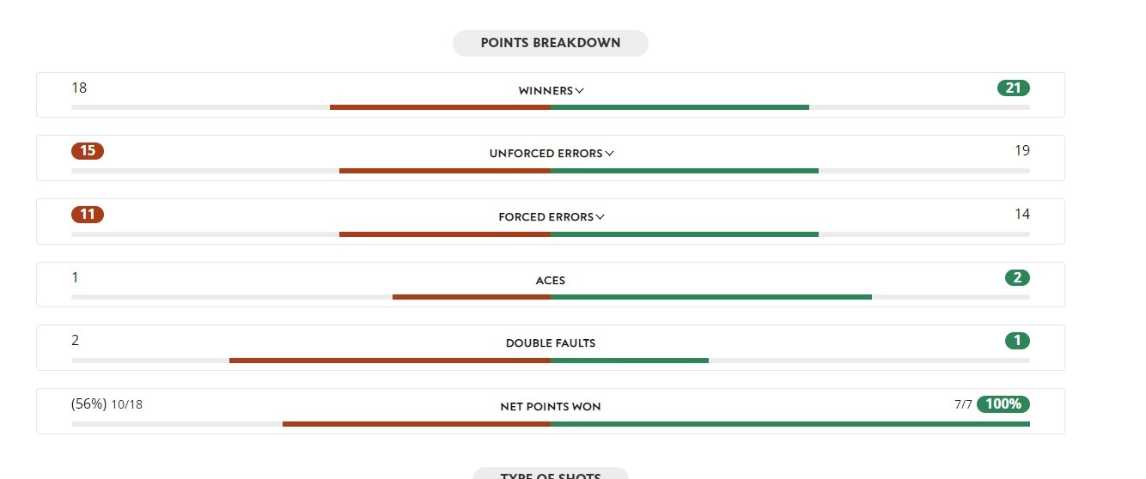Expand the Unforced Errors chevron
The height and width of the screenshot is (479, 1146).
[609, 154]
